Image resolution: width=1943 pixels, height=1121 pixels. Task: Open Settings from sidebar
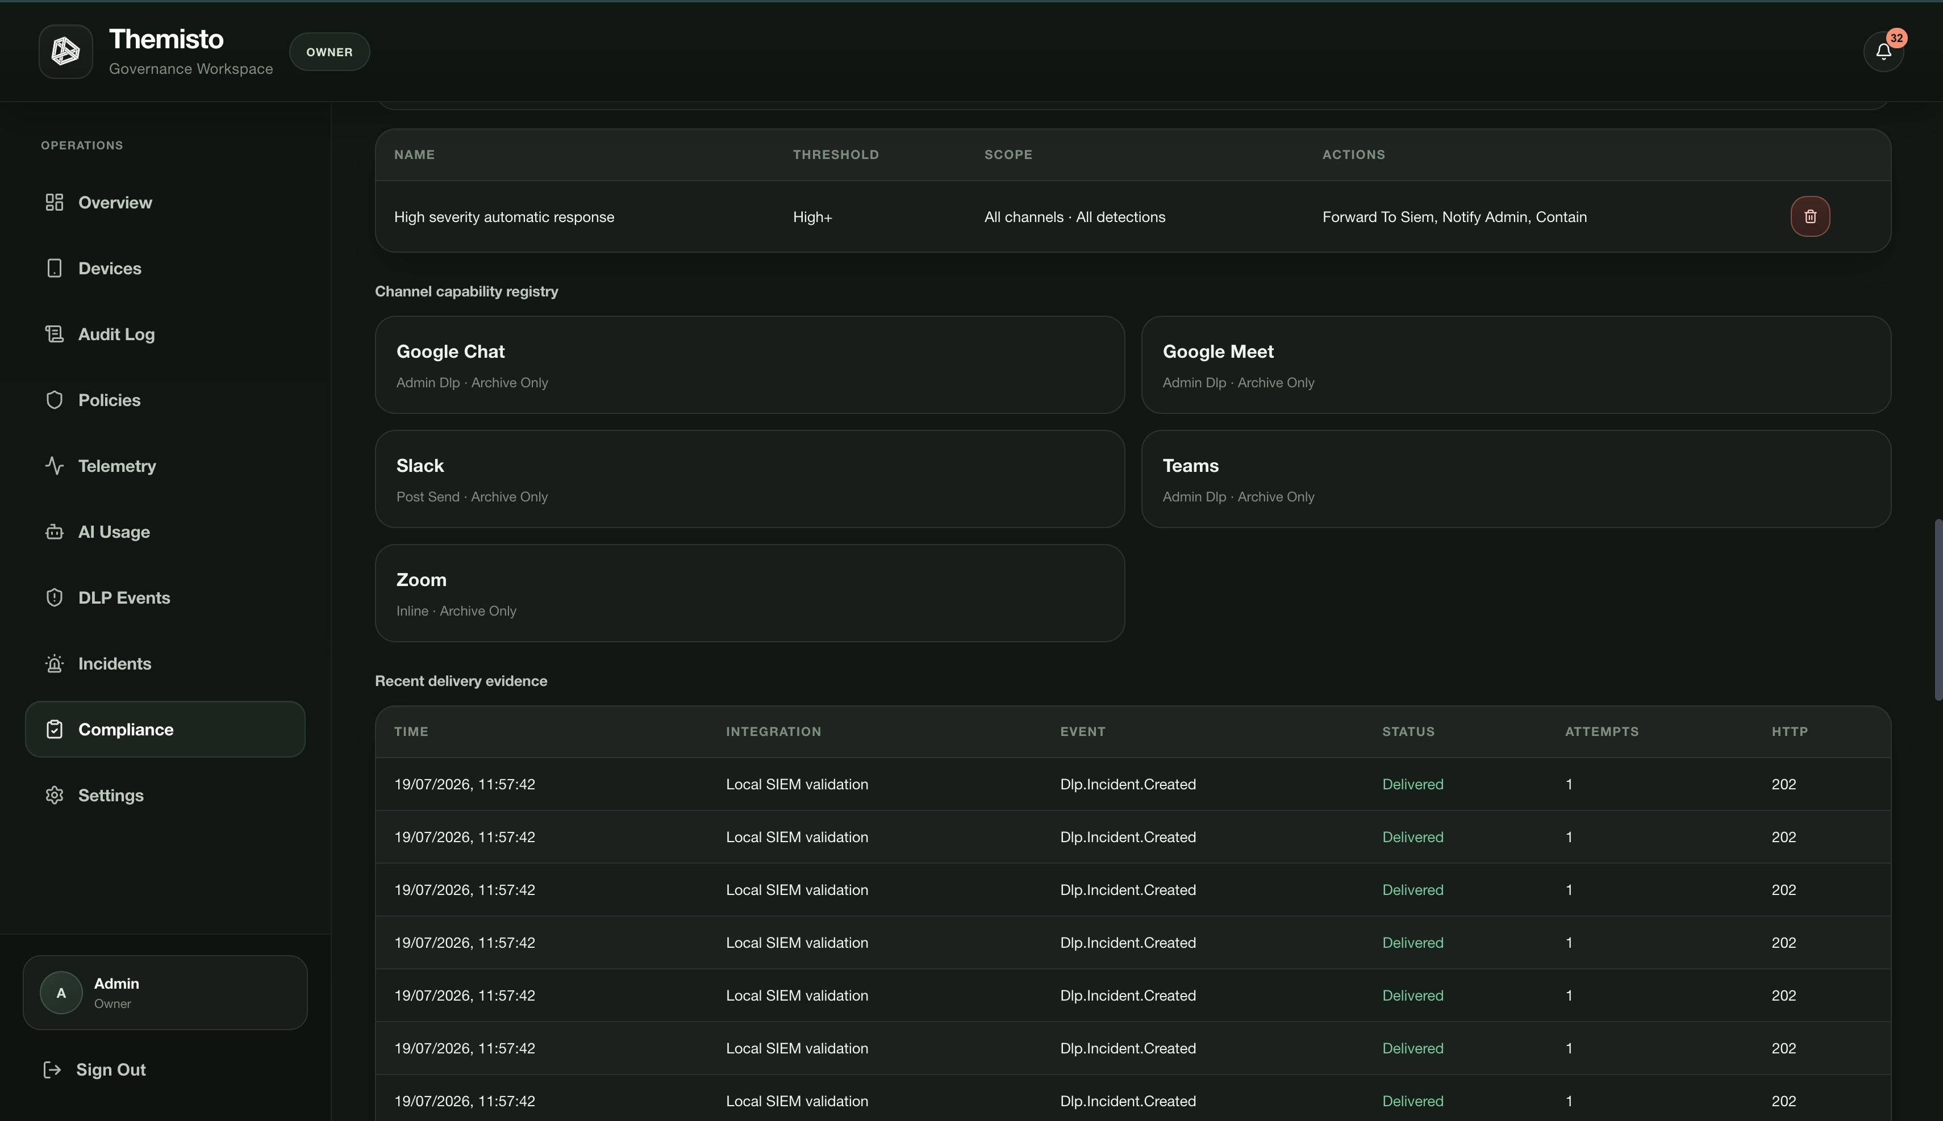click(x=165, y=796)
